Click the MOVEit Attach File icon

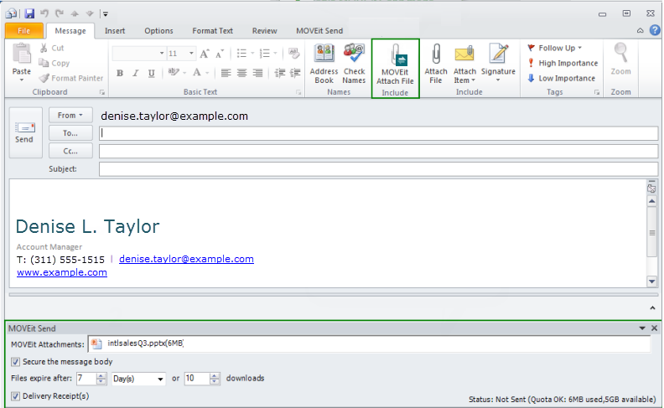[x=395, y=58]
